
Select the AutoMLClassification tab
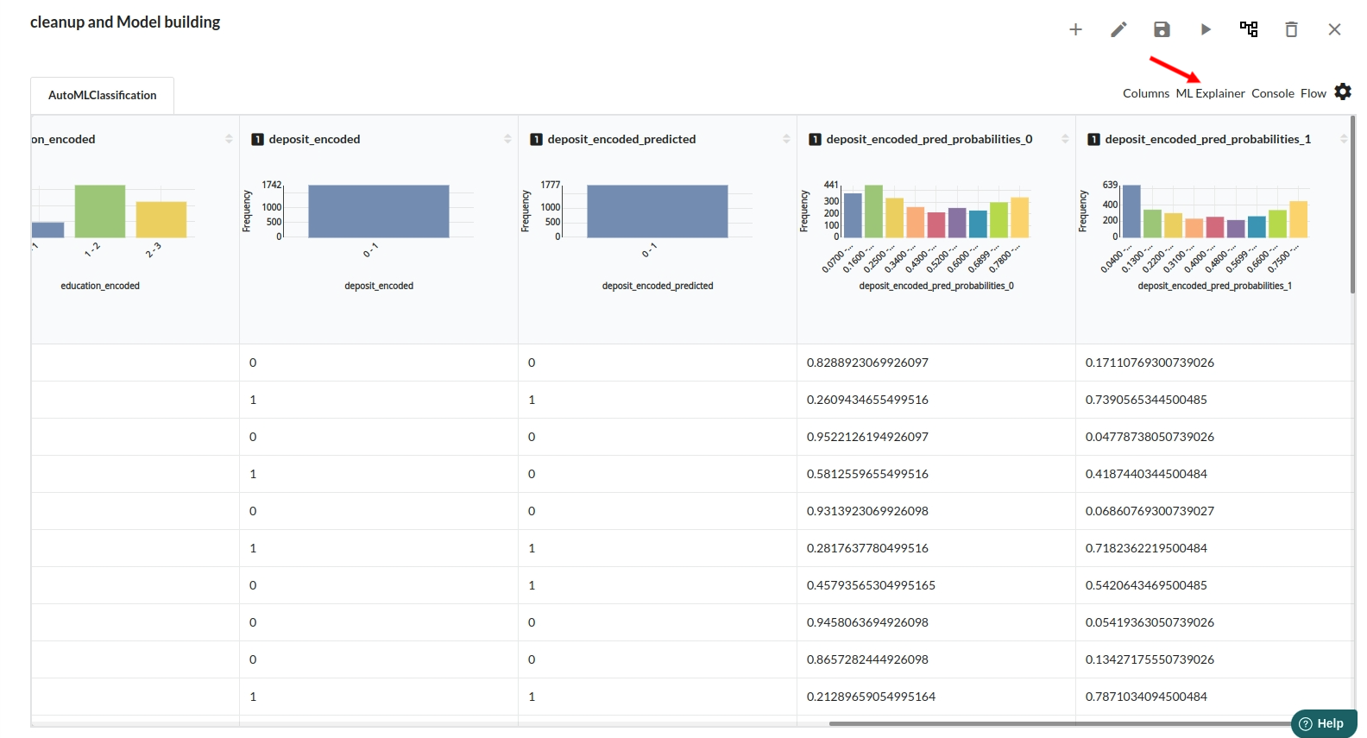103,95
